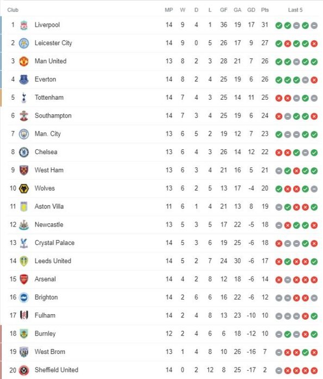Click the Pts column header
The image size is (323, 379).
coord(265,10)
